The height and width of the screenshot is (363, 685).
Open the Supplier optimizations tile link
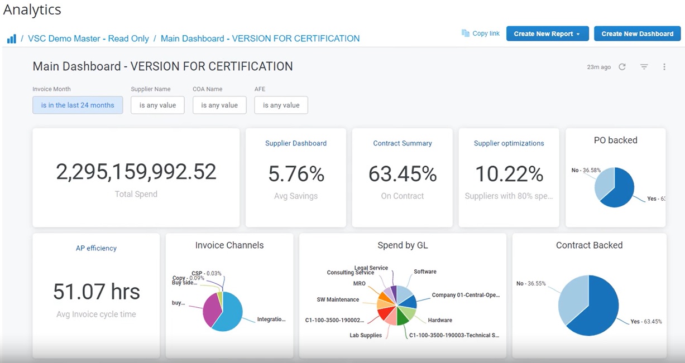click(508, 143)
